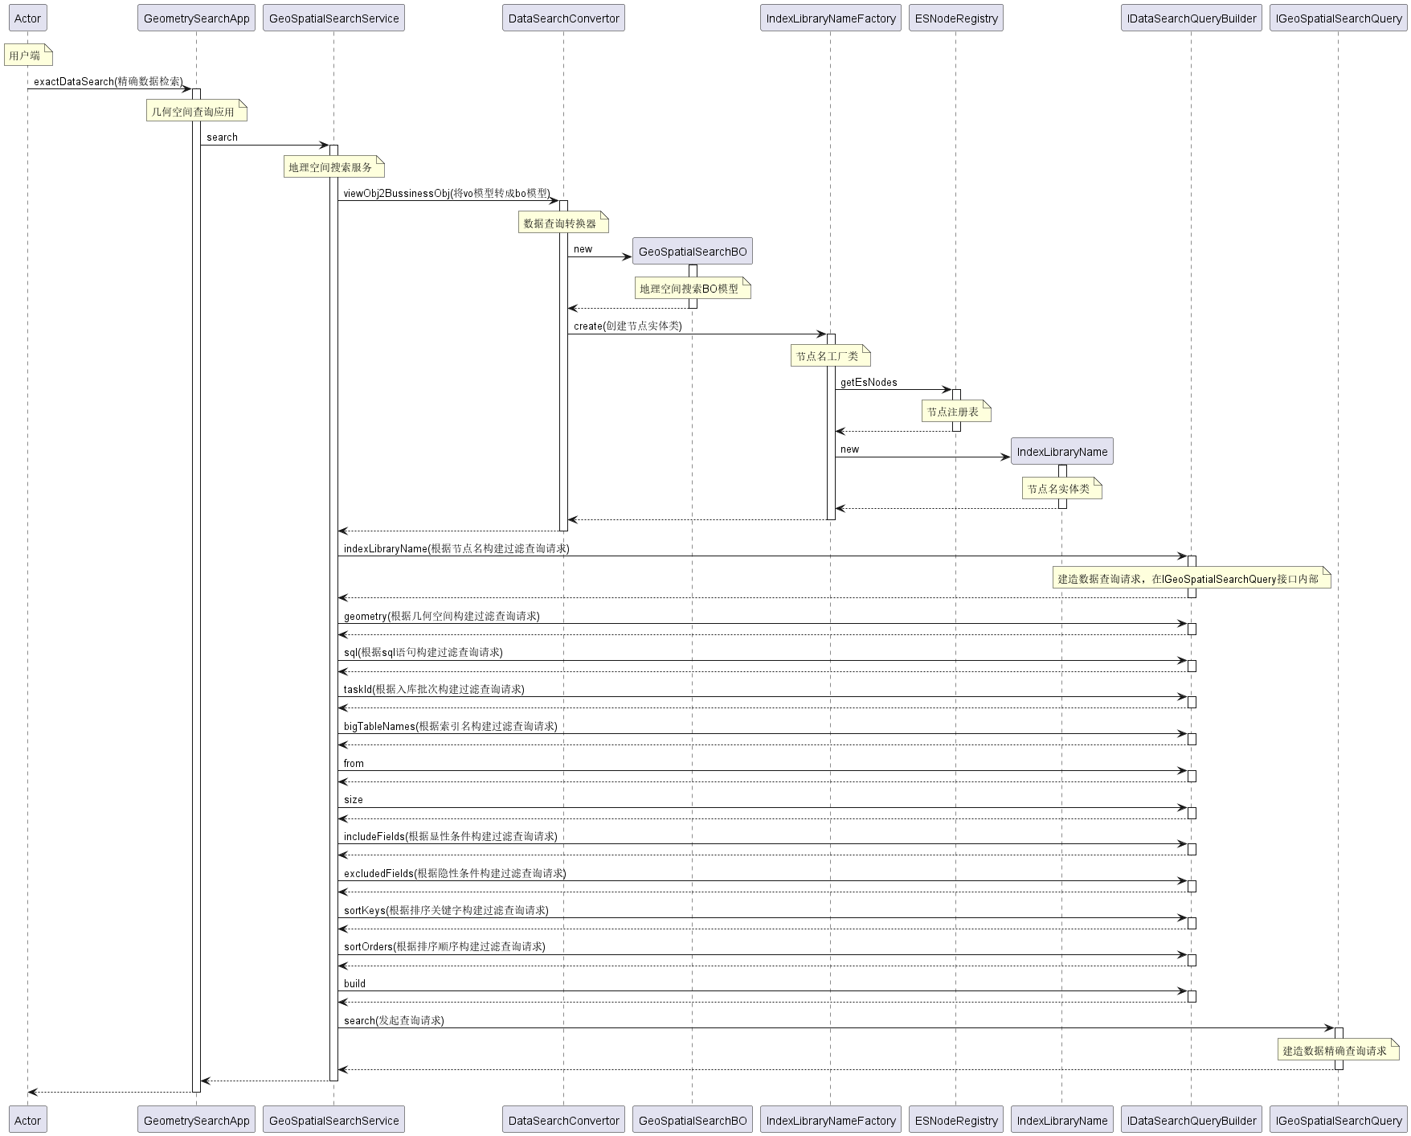1411x1136 pixels.
Task: Select the getEsNodes message label
Action: pos(869,382)
